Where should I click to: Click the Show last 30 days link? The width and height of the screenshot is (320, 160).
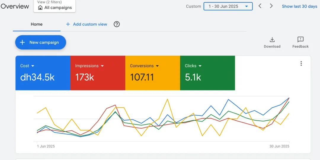tap(300, 6)
